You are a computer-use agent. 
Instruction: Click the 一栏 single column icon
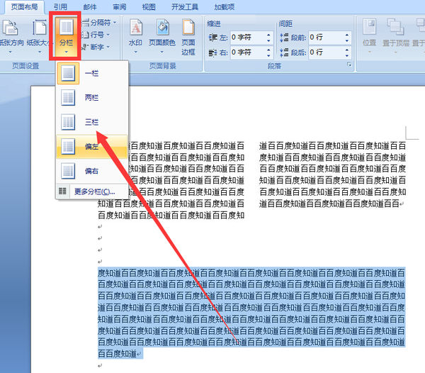pos(68,73)
